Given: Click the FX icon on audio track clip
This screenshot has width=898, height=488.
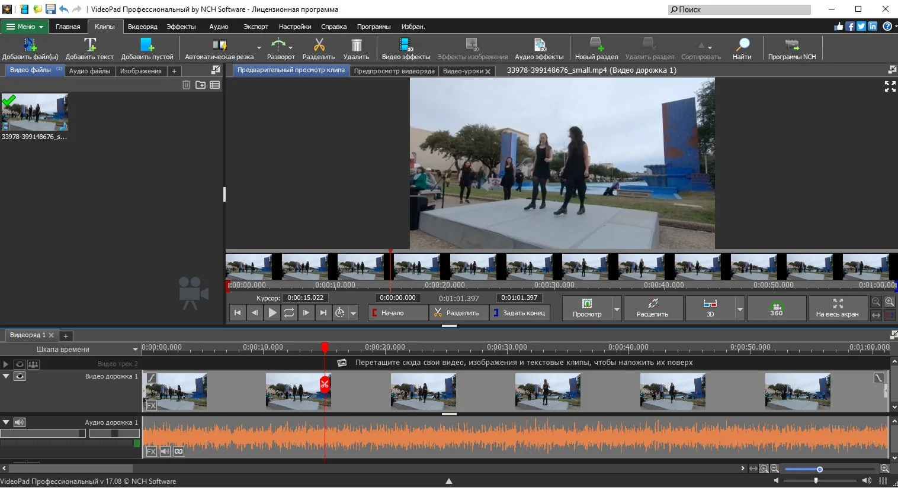Looking at the screenshot, I should pyautogui.click(x=151, y=451).
